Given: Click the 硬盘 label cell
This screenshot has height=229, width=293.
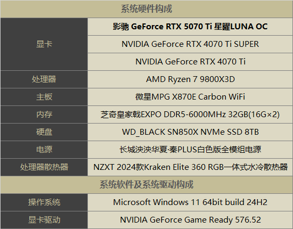Looking at the screenshot, I should tap(44, 132).
